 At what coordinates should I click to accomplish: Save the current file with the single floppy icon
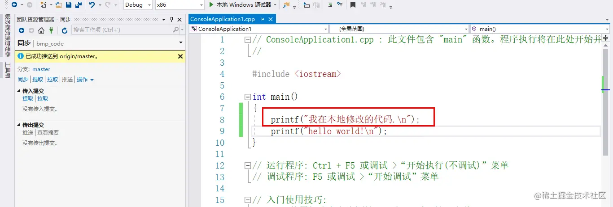pyautogui.click(x=69, y=4)
